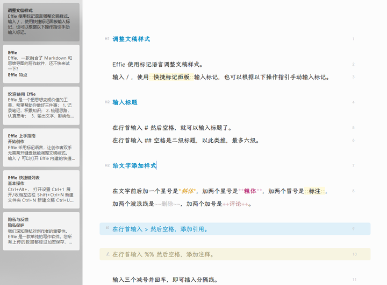The width and height of the screenshot is (387, 285).
Task: Select the 隐私与反馈 document card
Action: click(x=41, y=231)
